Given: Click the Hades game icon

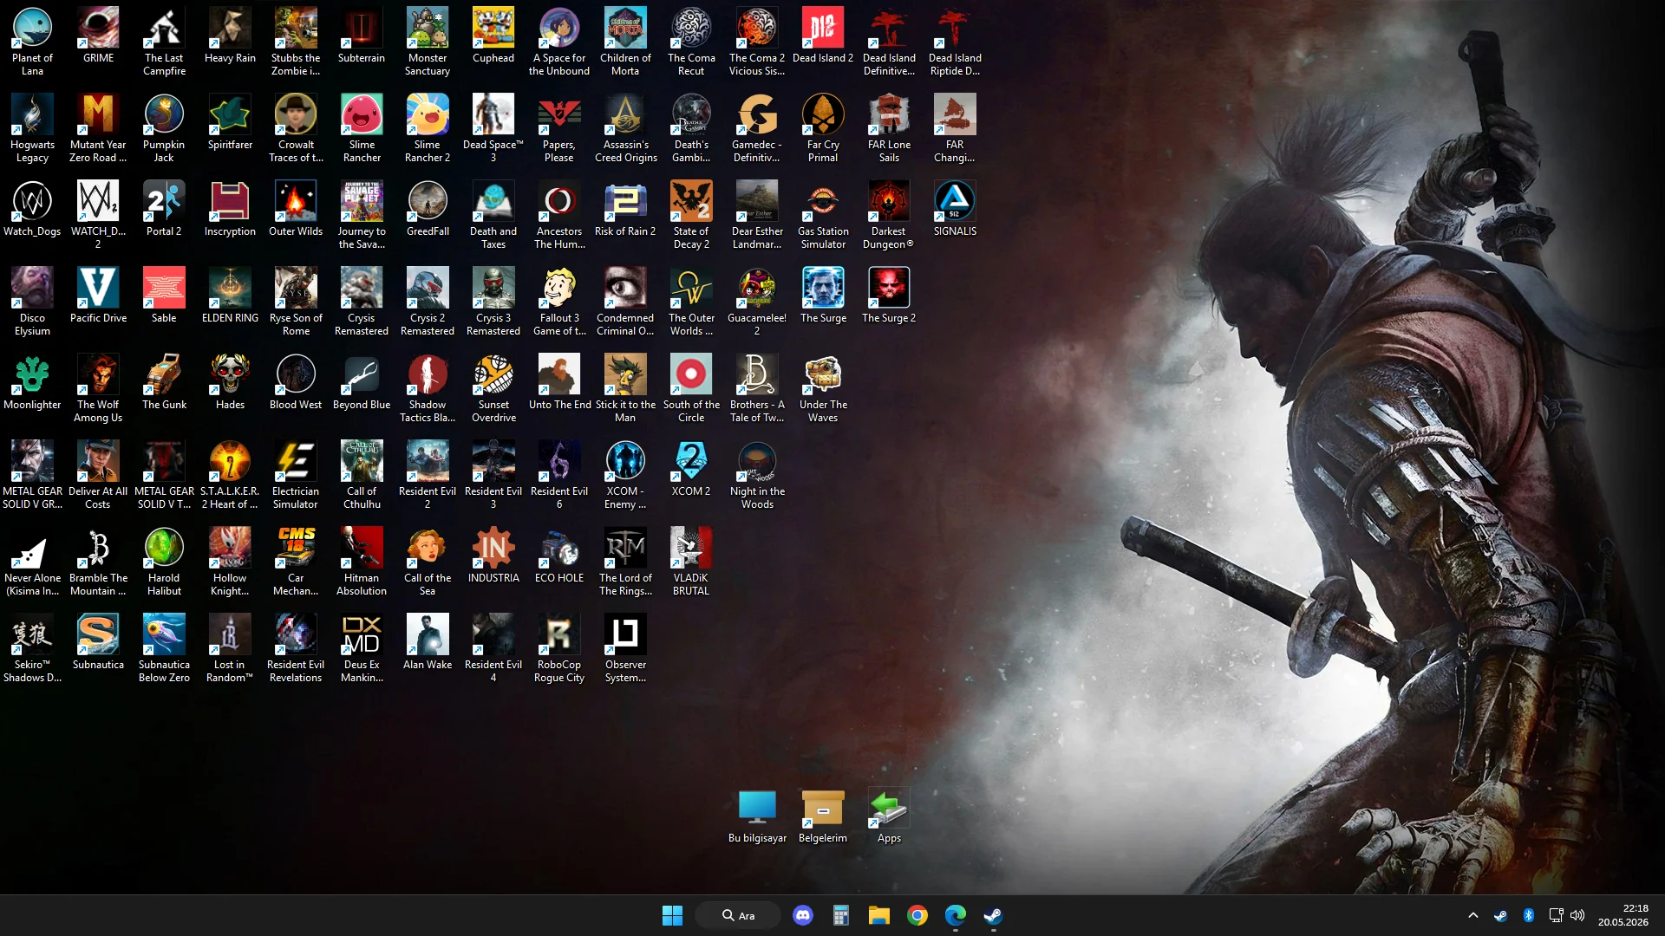Looking at the screenshot, I should tap(230, 382).
